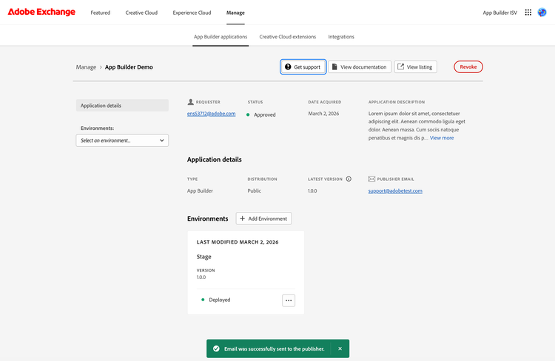Open Creative Cloud navigation item
555x361 pixels.
click(x=141, y=13)
